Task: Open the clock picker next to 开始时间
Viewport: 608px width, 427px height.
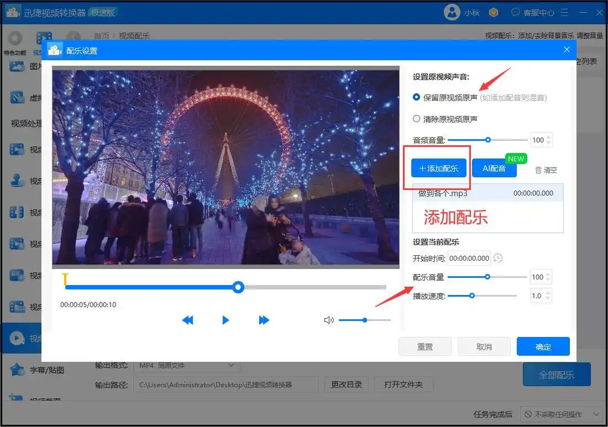Action: point(498,258)
